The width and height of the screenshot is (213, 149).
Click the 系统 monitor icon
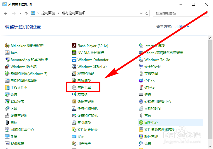click(x=7, y=136)
